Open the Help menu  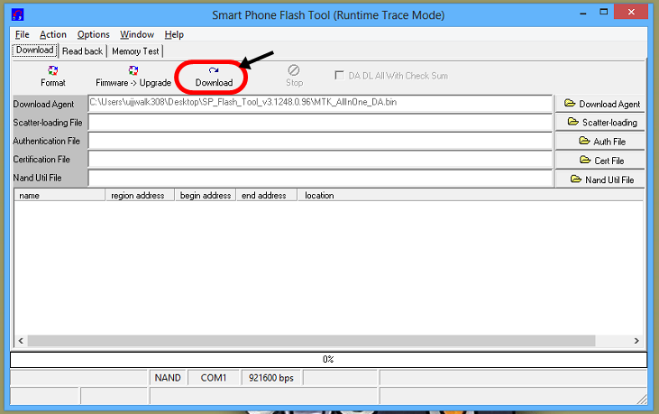coord(174,34)
